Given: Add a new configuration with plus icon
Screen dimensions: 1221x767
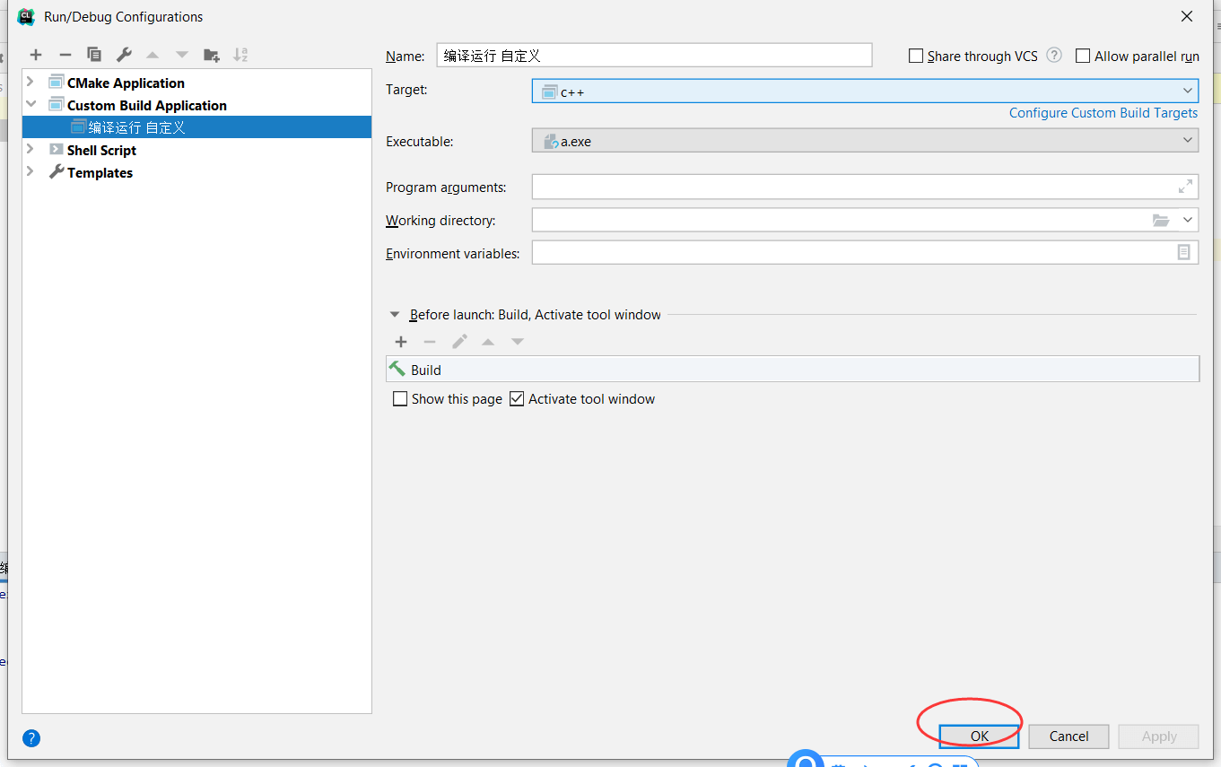Looking at the screenshot, I should (x=36, y=55).
